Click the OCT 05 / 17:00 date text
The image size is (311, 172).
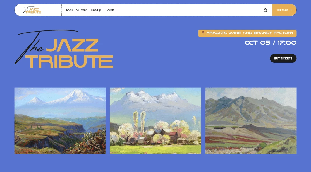271,43
